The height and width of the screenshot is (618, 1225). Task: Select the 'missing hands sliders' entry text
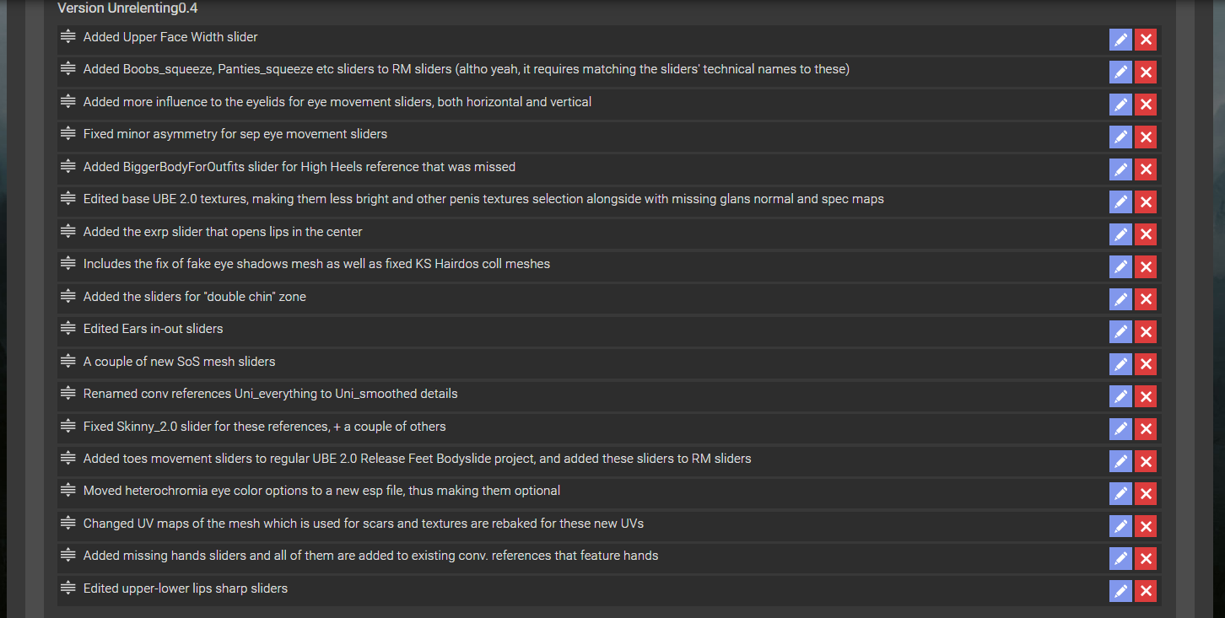tap(370, 556)
